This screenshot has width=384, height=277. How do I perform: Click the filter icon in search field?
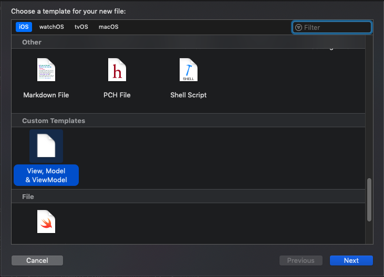pyautogui.click(x=298, y=27)
